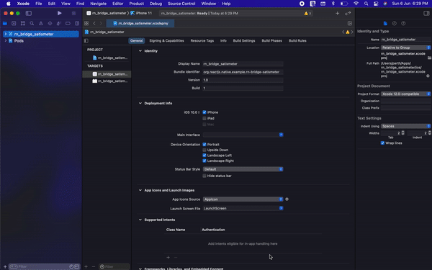Open the Project Format dropdown
Image resolution: width=432 pixels, height=270 pixels.
pyautogui.click(x=406, y=94)
